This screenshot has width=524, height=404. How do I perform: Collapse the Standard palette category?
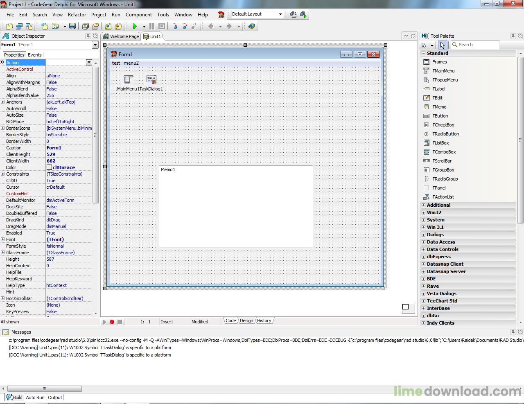tap(423, 53)
